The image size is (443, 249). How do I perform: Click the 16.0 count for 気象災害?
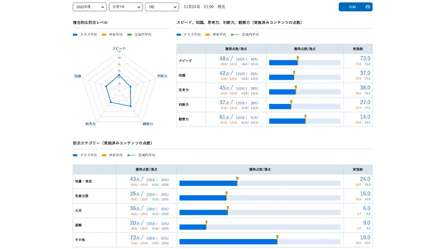coord(365,194)
